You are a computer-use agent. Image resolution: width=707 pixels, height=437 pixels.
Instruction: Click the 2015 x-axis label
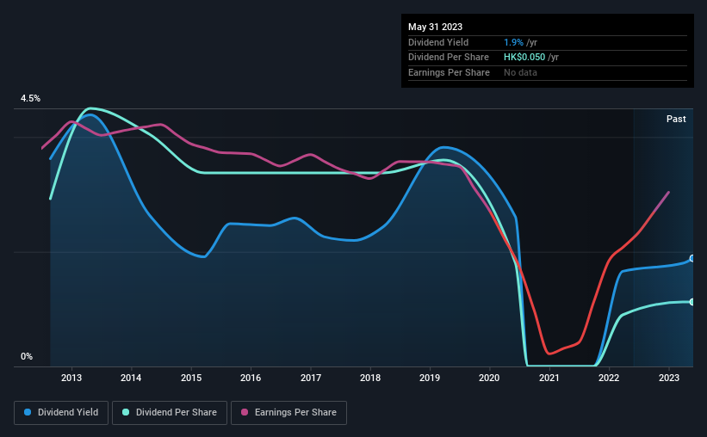pyautogui.click(x=191, y=378)
